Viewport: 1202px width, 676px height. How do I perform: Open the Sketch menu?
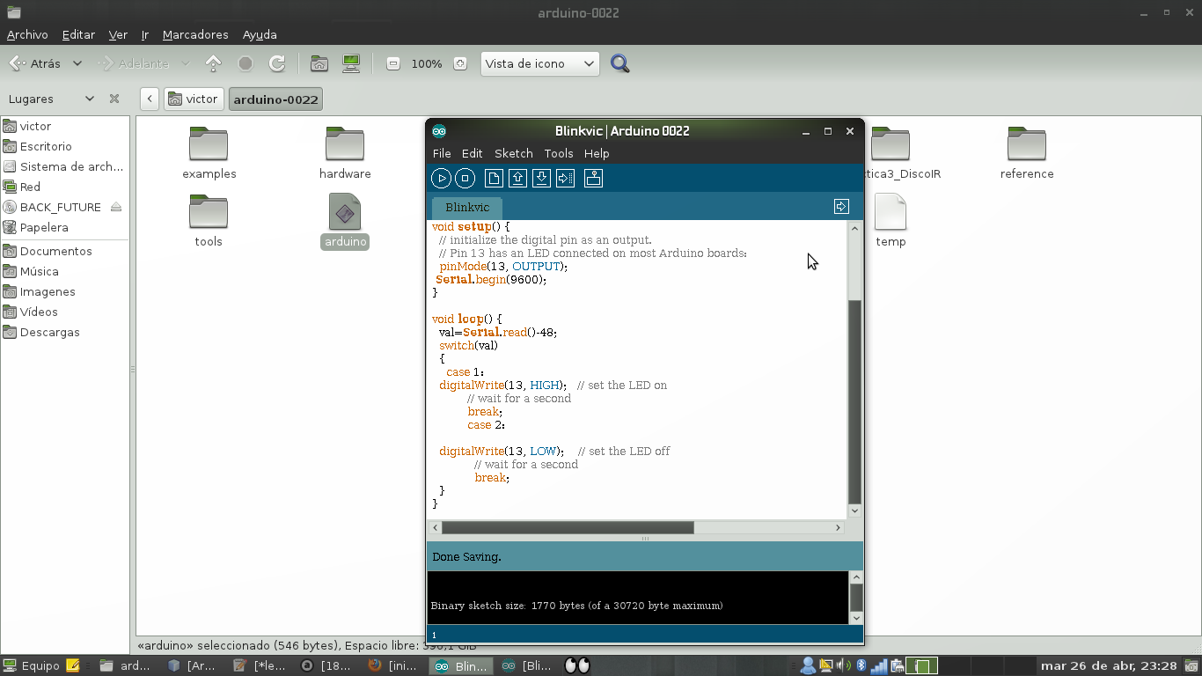(x=513, y=153)
